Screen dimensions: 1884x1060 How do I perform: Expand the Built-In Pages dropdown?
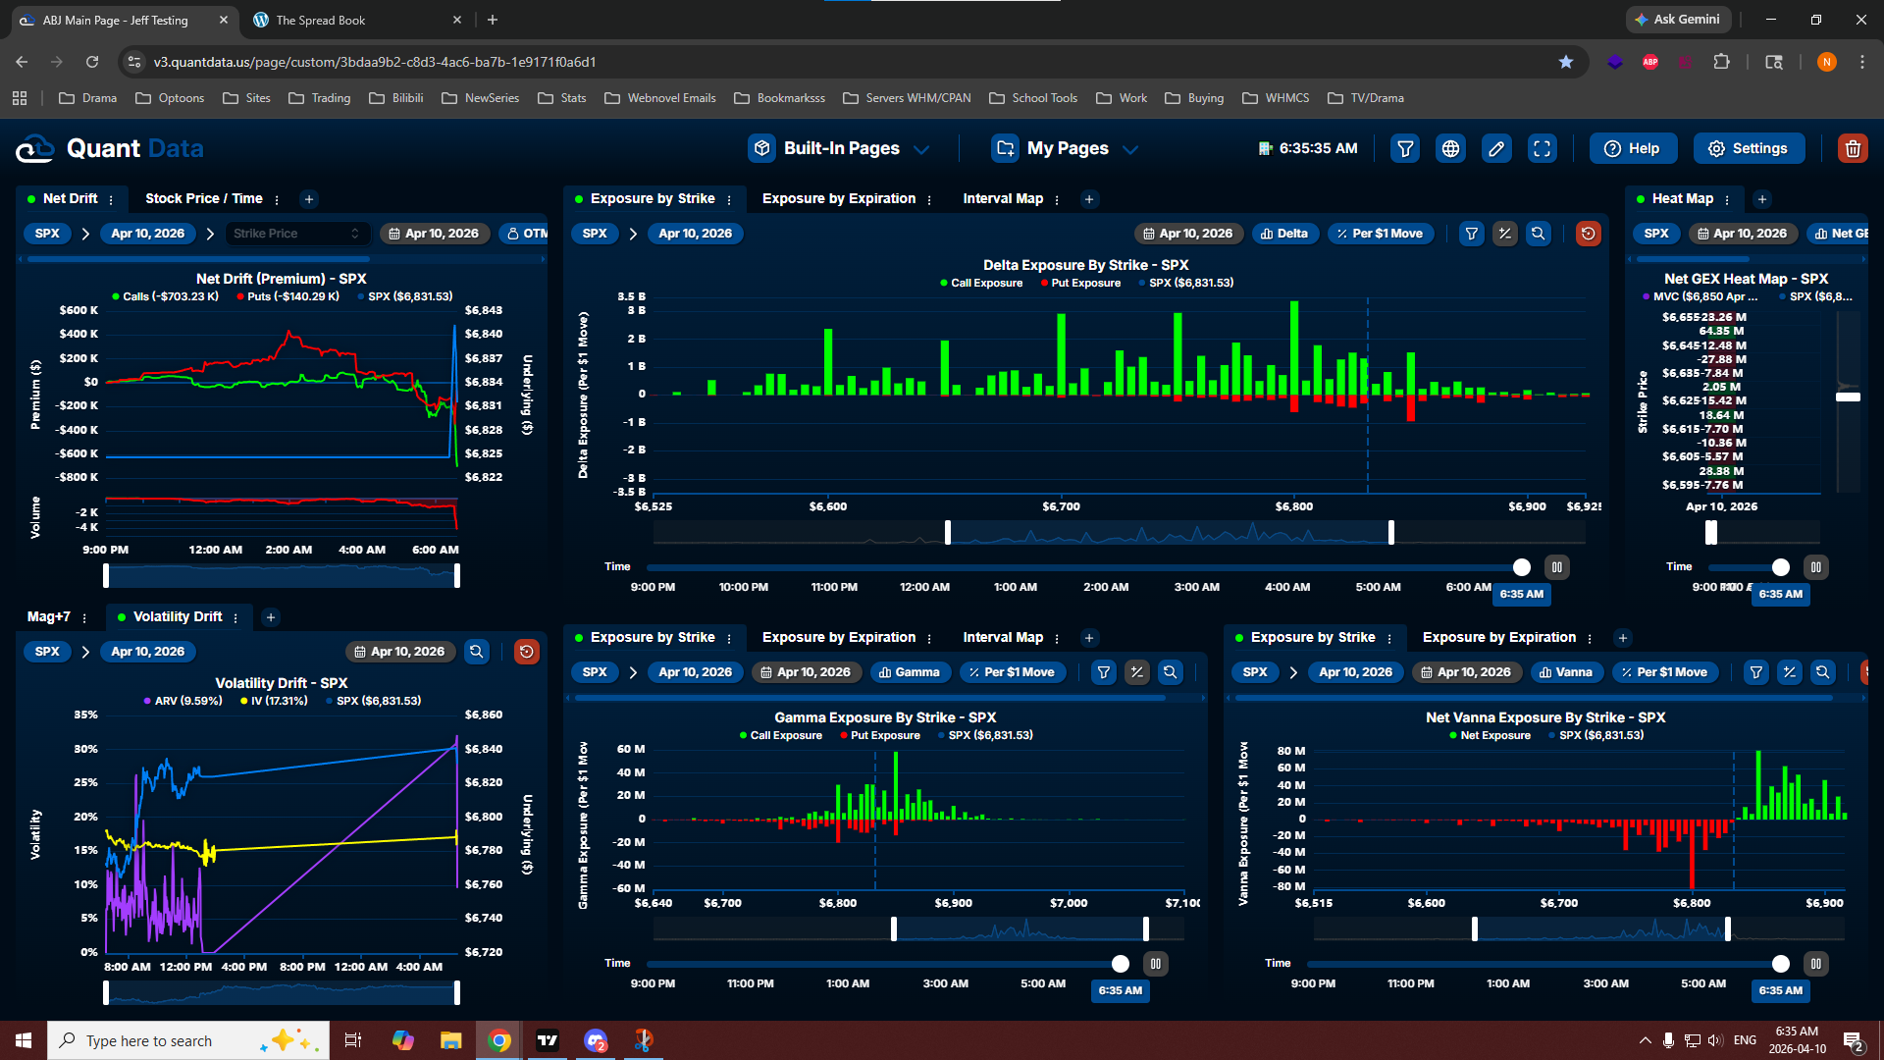coord(841,149)
